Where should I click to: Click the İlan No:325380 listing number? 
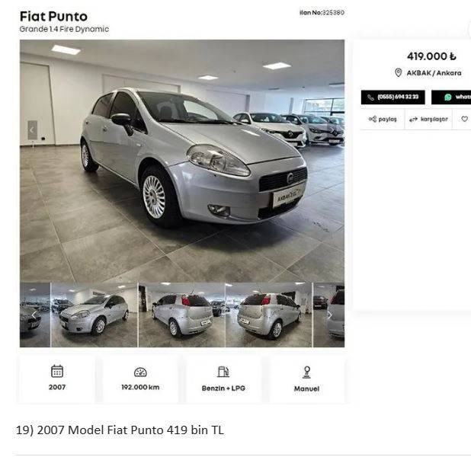(322, 13)
